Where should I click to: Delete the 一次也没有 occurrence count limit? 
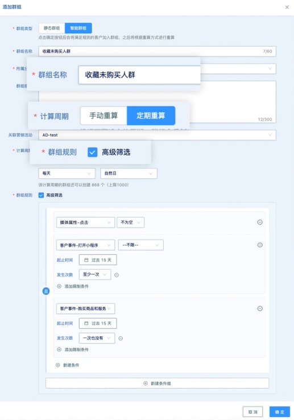click(x=121, y=338)
